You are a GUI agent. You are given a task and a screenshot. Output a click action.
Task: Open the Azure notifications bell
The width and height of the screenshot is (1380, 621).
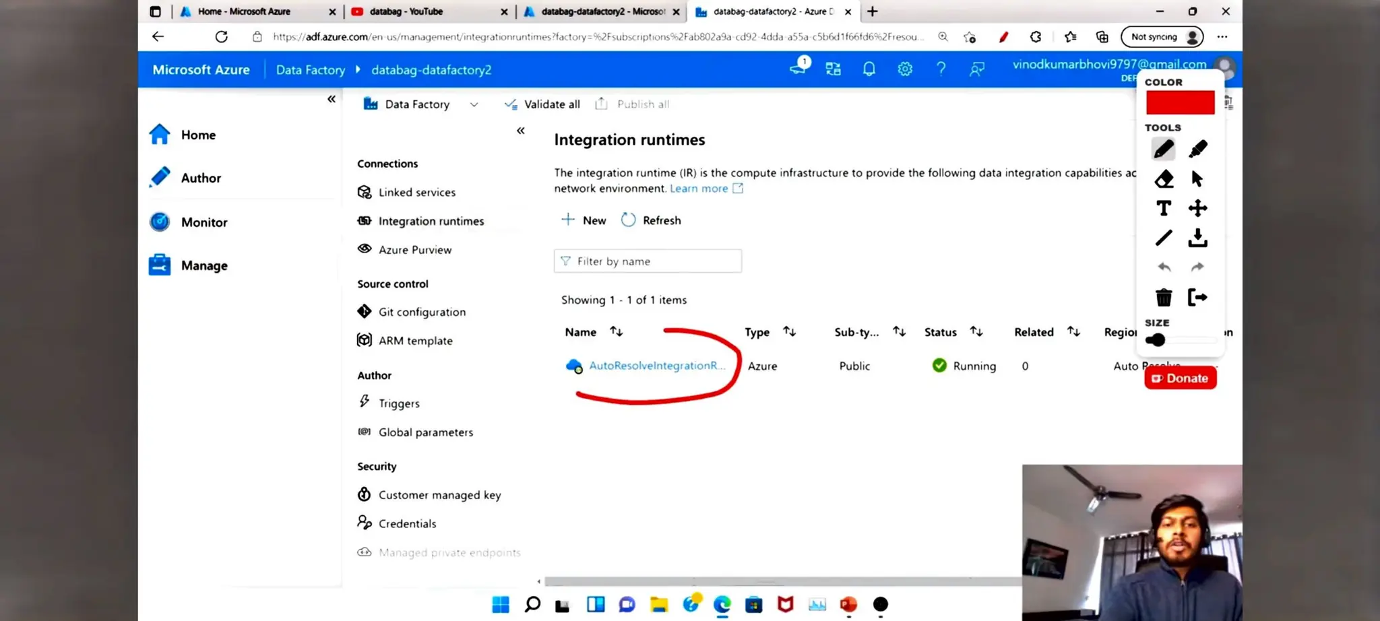[869, 69]
